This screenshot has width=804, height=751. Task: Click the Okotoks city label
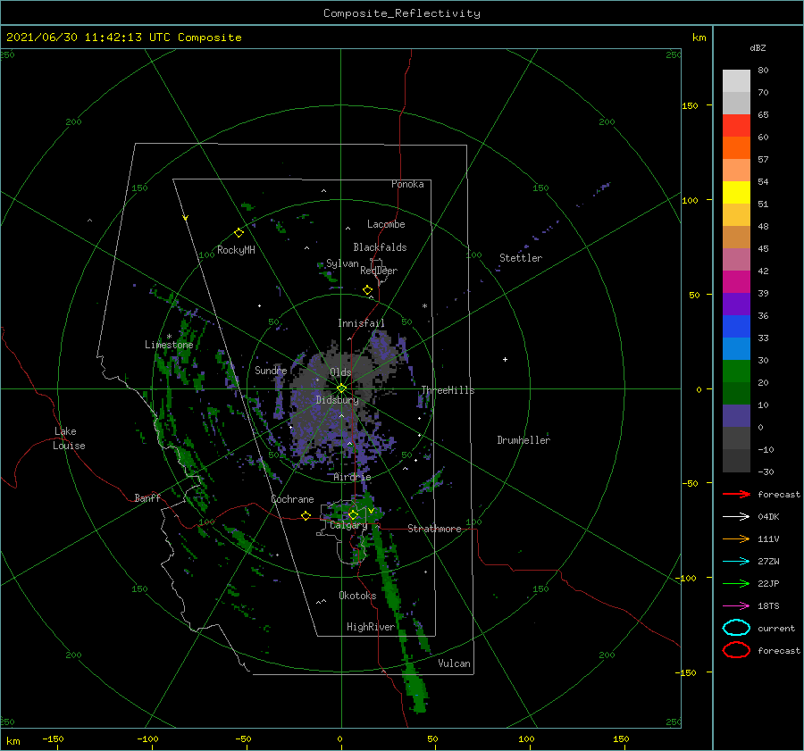[357, 596]
